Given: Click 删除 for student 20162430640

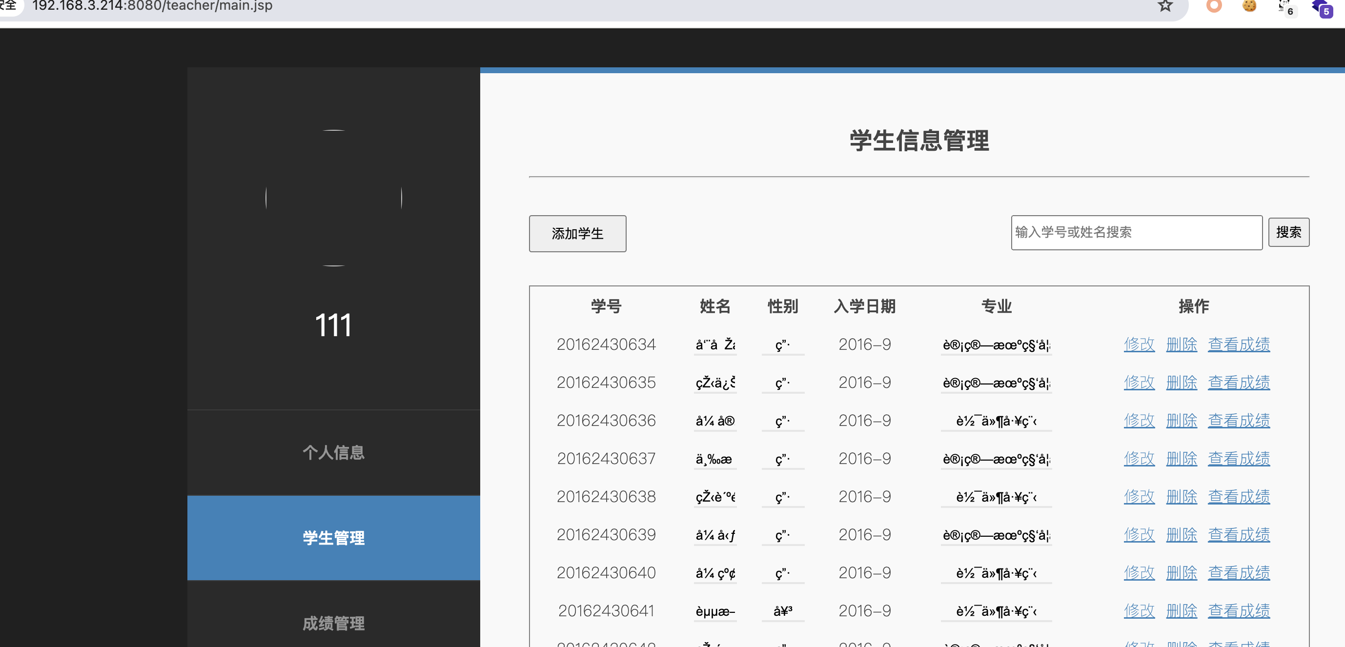Looking at the screenshot, I should click(1181, 573).
